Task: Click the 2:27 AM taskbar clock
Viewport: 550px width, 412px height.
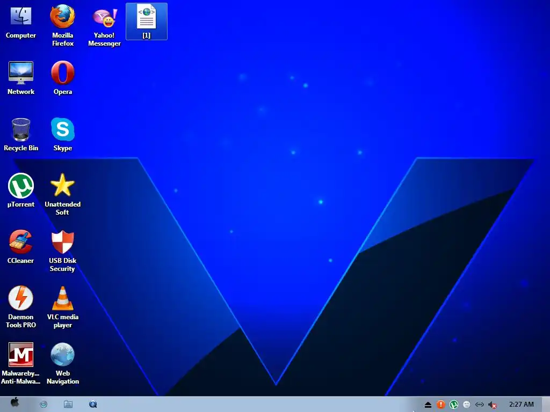Action: click(521, 404)
